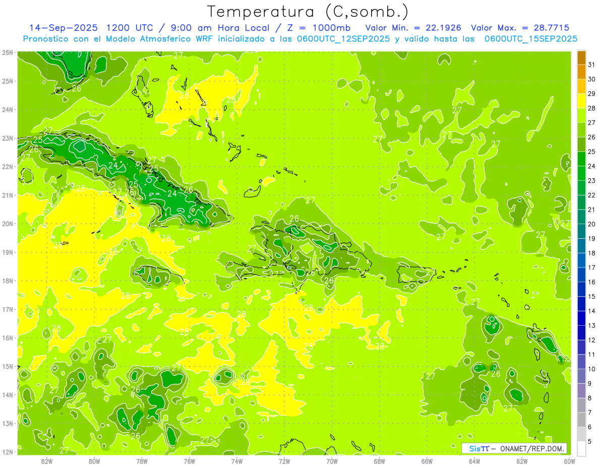The image size is (605, 468).
Task: Click dark blue legend swatch between 13 and 14
Action: (x=581, y=318)
